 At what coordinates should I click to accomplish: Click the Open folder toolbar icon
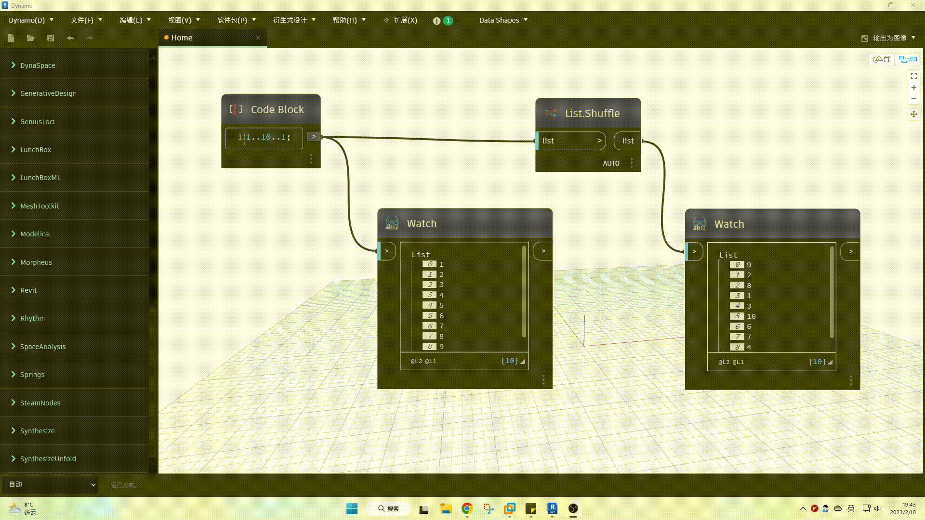(31, 38)
